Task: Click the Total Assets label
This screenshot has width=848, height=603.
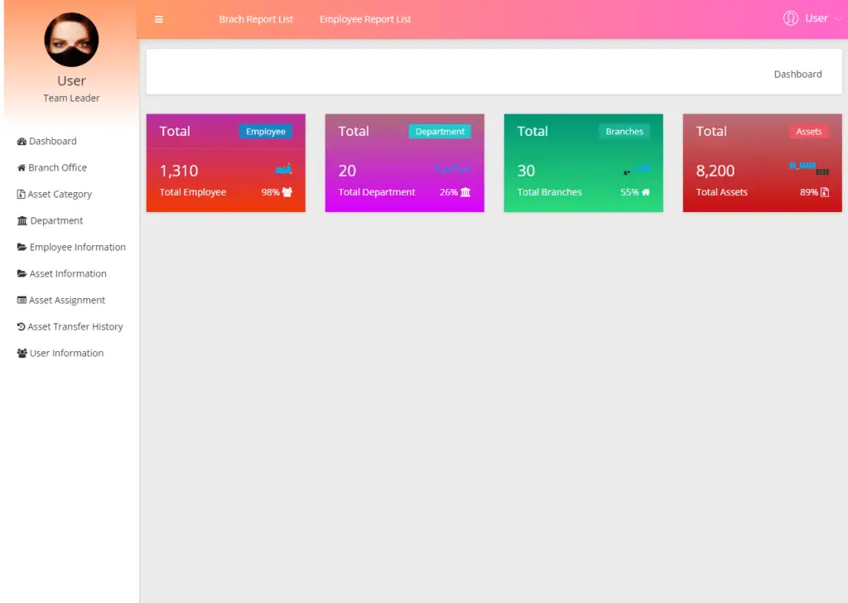Action: [x=721, y=192]
